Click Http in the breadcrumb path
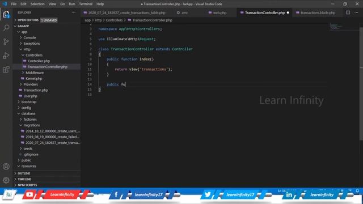This screenshot has width=363, height=204. coord(98,20)
